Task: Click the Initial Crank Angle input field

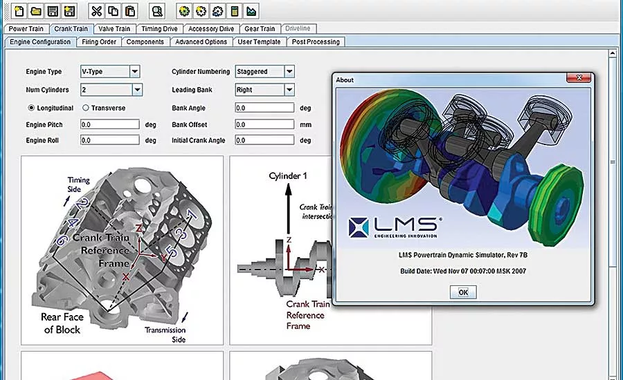Action: pyautogui.click(x=264, y=140)
